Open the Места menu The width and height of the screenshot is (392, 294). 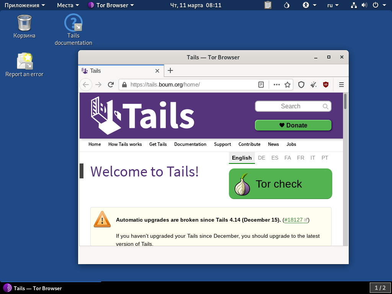[68, 5]
